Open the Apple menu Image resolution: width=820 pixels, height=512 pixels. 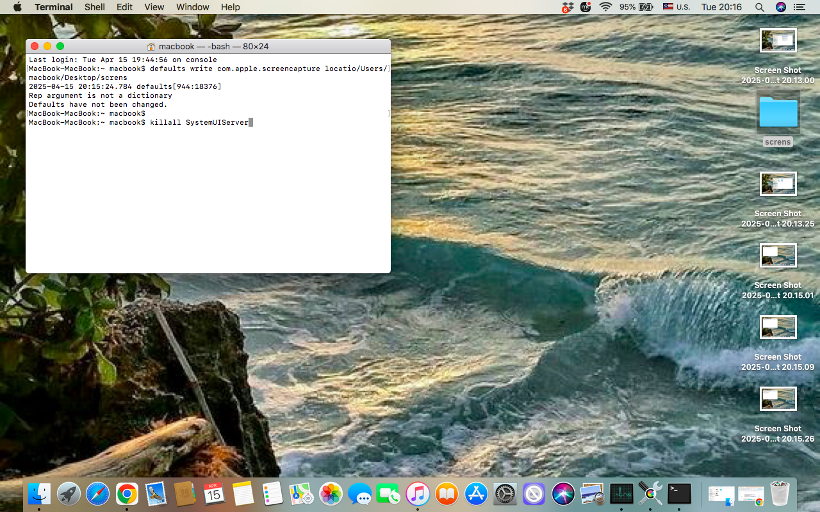point(17,7)
